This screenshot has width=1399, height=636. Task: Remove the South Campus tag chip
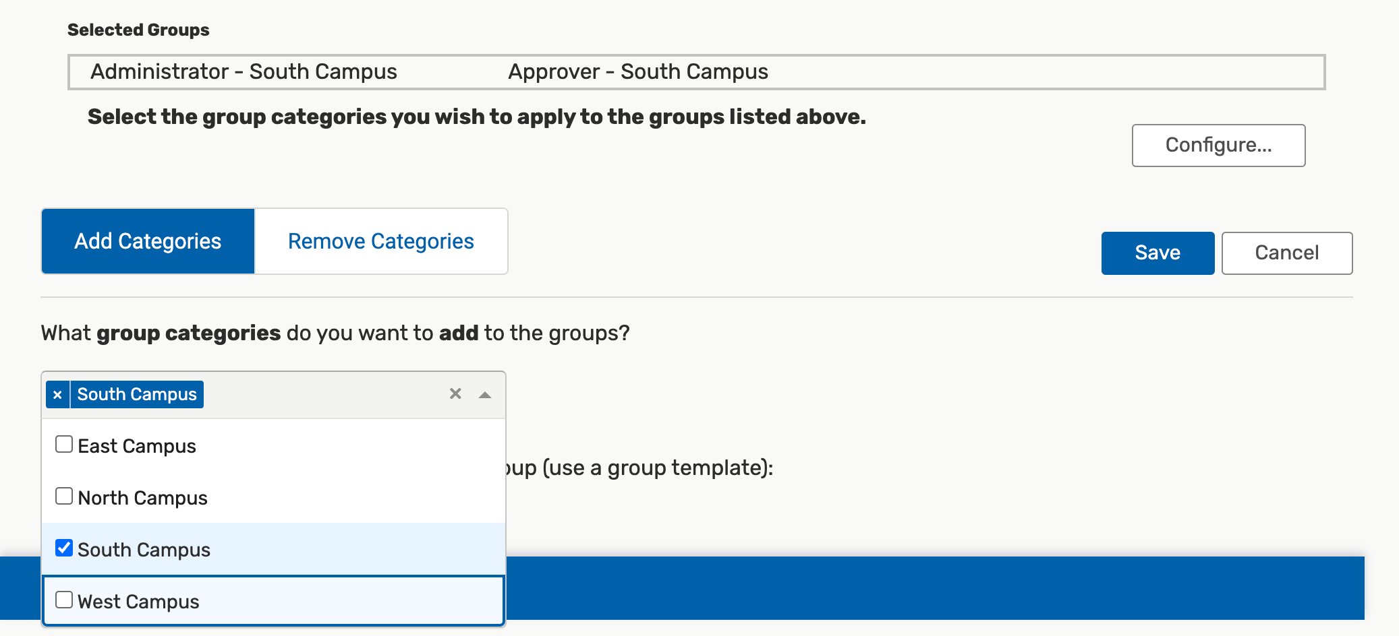pos(58,395)
